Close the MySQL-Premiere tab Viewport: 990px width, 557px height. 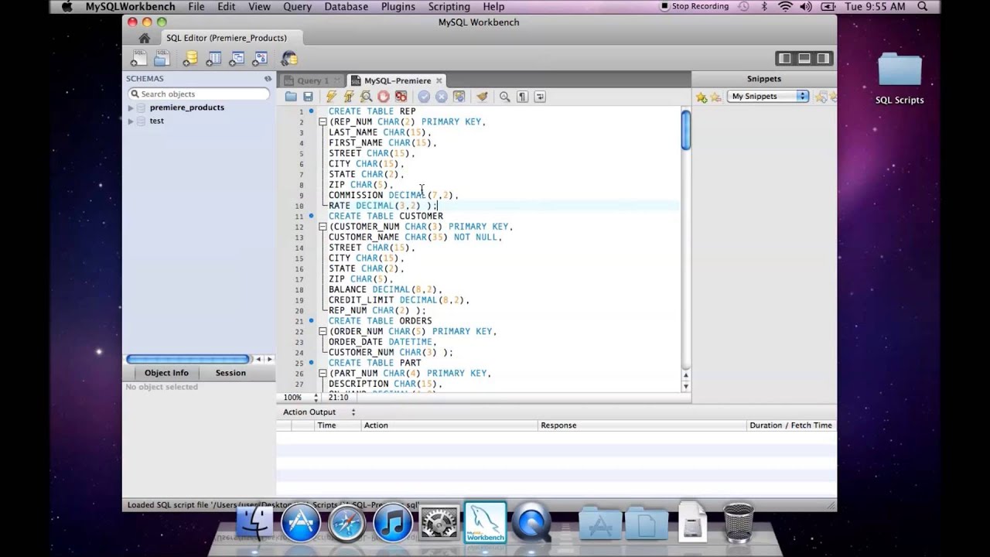[439, 80]
